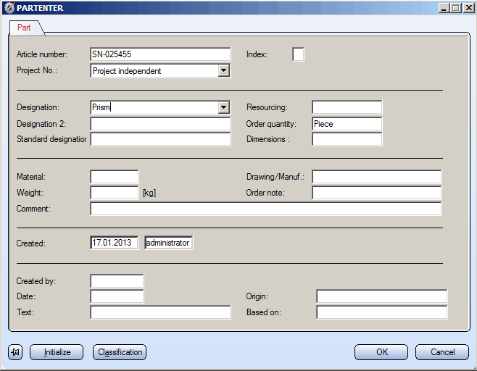Click the Comment field
The image size is (477, 371).
(x=266, y=209)
